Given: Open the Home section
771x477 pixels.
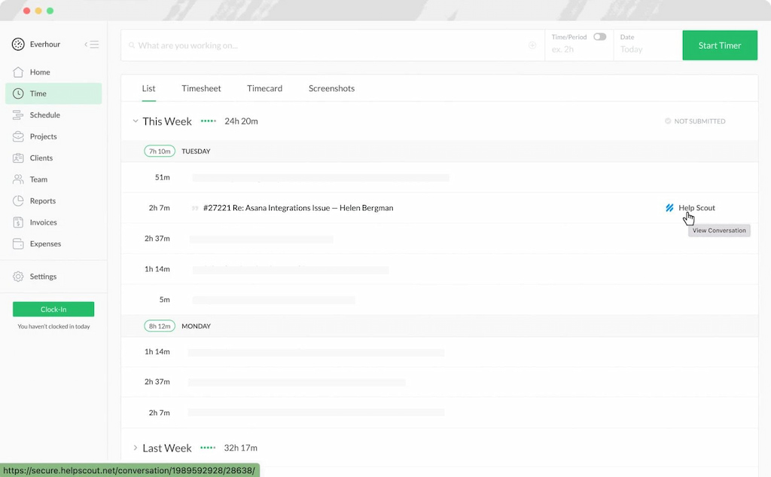Looking at the screenshot, I should click(x=38, y=72).
